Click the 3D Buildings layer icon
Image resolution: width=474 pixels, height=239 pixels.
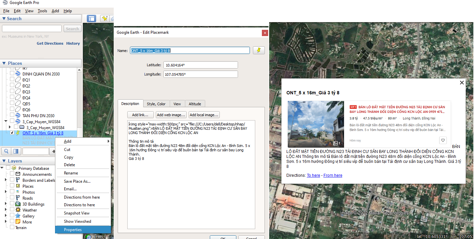18,204
